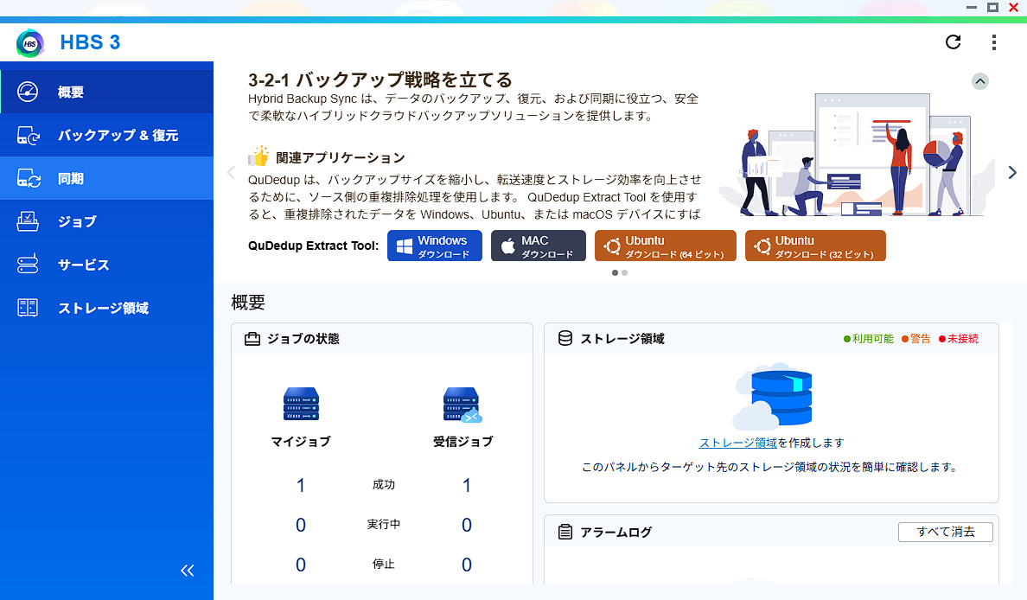Screen dimensions: 1027x600
Task: Select the first banner pagination dot
Action: (x=615, y=272)
